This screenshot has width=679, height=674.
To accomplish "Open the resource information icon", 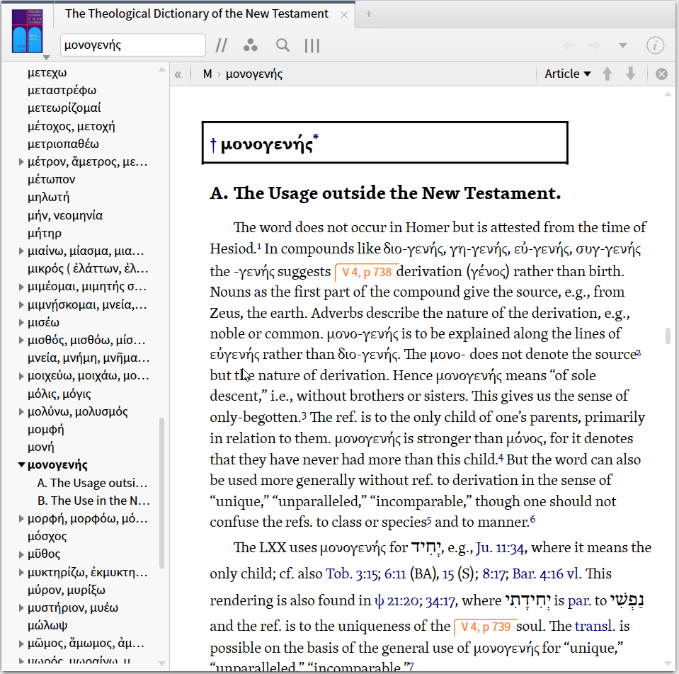I will pyautogui.click(x=655, y=45).
